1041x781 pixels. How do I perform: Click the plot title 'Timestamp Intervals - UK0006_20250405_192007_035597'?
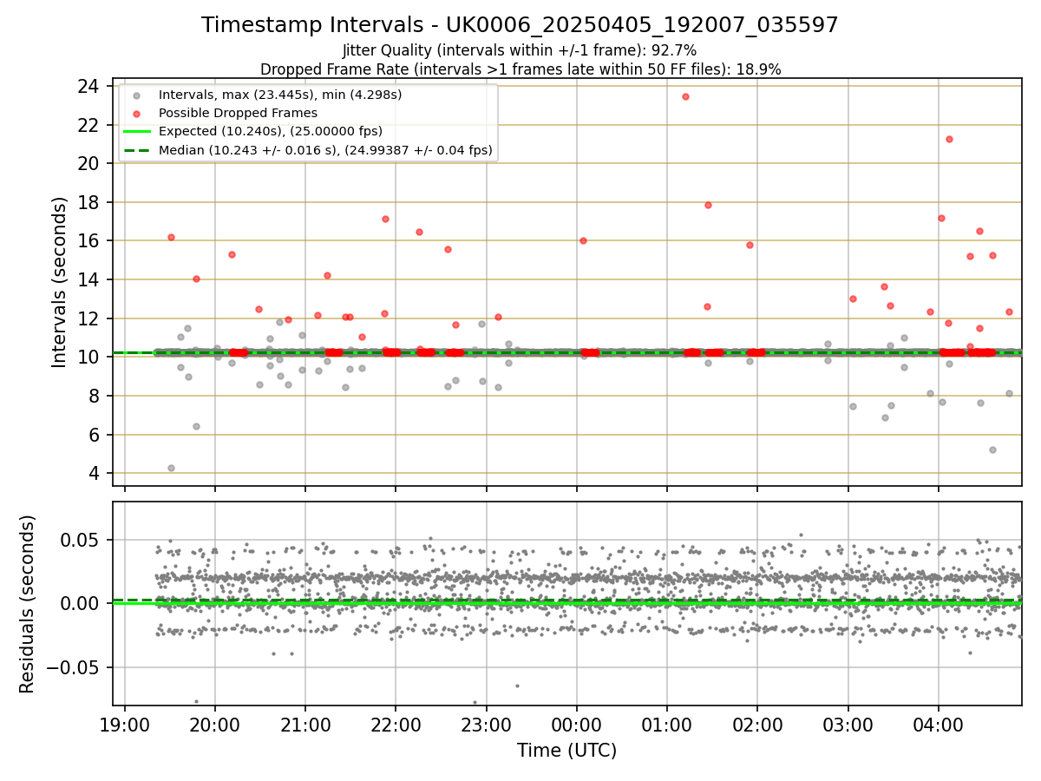(520, 25)
